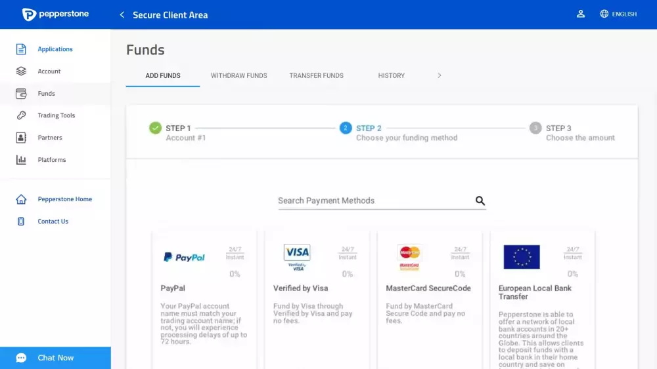Choose the PayPal payment method title
This screenshot has height=369, width=657.
[x=173, y=288]
